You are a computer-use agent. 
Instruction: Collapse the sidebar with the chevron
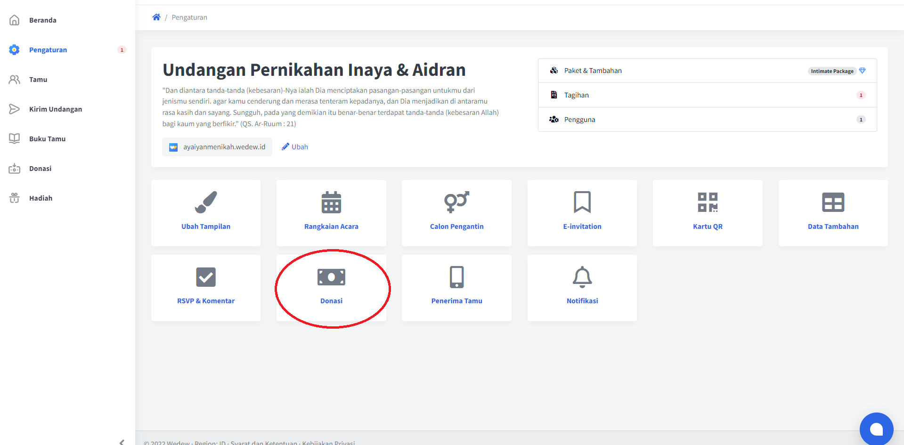point(122,442)
